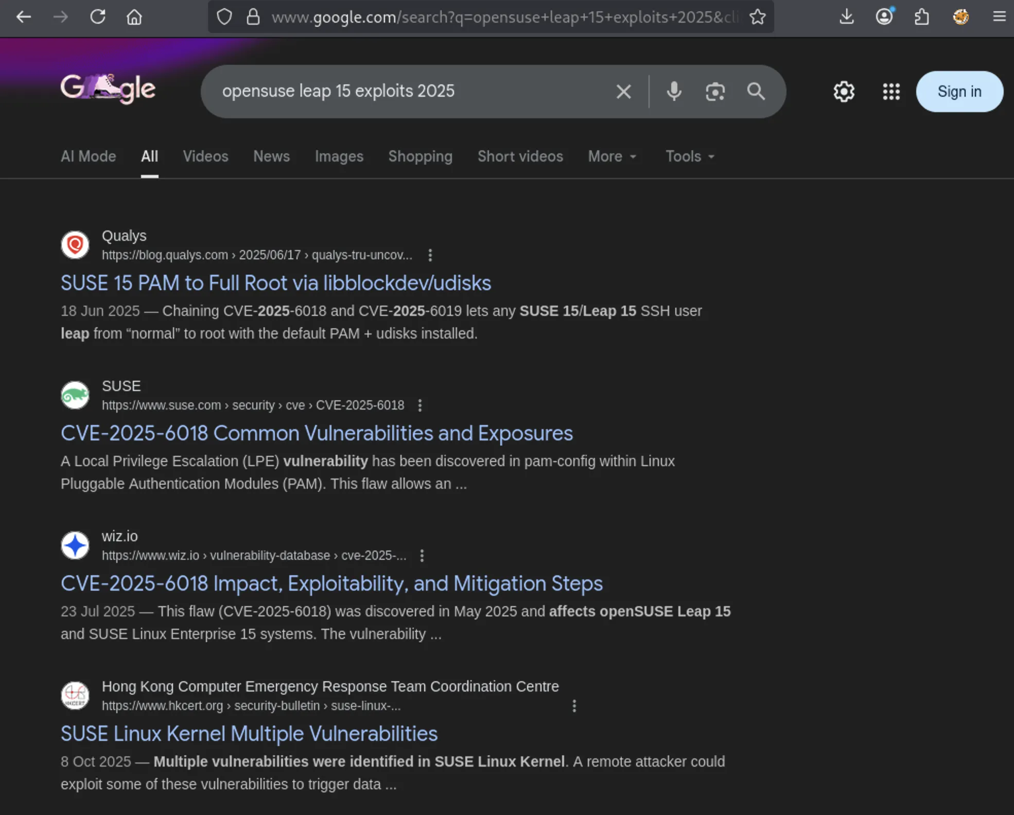Click the www.wiz.io URL breadcrumb

(x=254, y=556)
